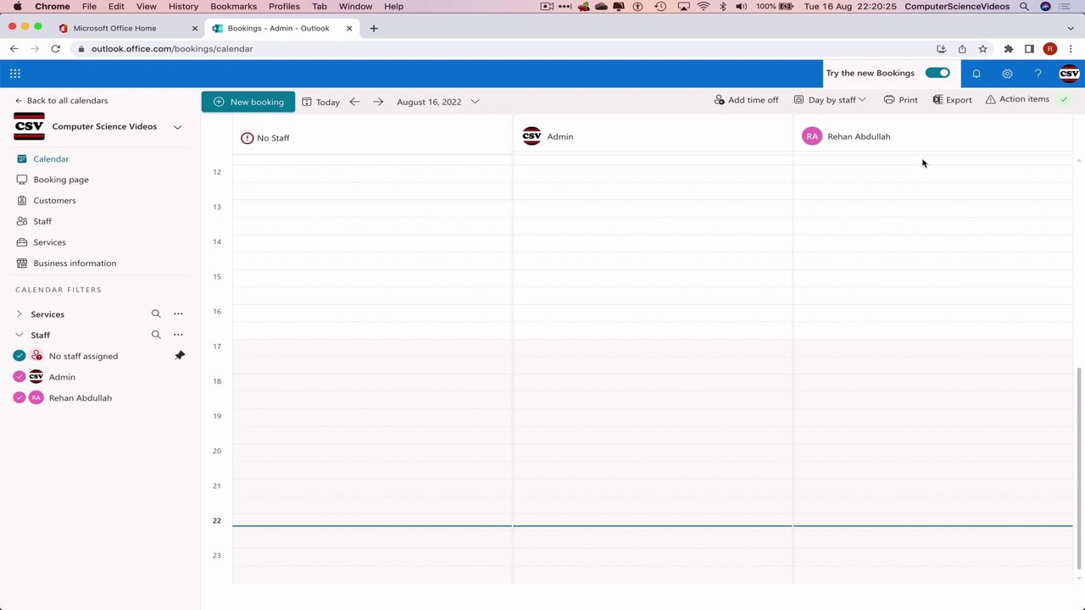Open the Bookmarks menu in the menu bar

tap(233, 7)
